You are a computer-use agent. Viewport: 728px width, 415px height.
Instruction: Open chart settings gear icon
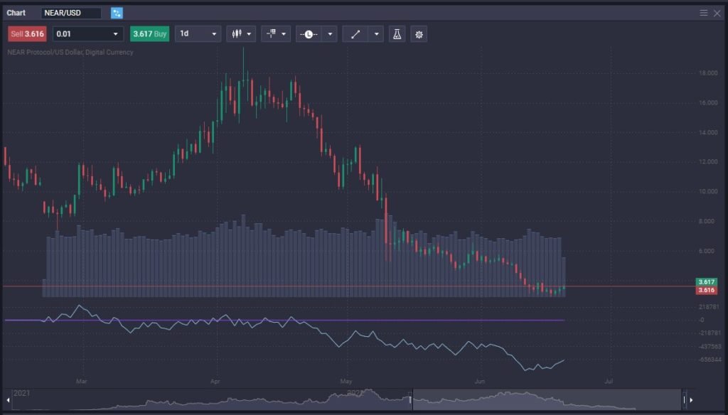[419, 34]
